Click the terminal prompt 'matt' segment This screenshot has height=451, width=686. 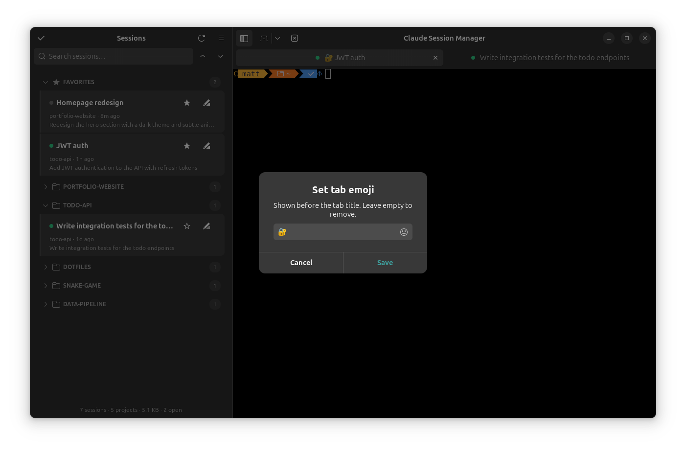[x=251, y=74]
